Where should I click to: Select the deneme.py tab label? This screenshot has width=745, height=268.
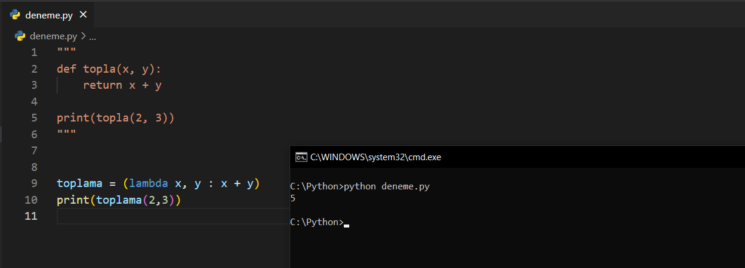(x=49, y=15)
